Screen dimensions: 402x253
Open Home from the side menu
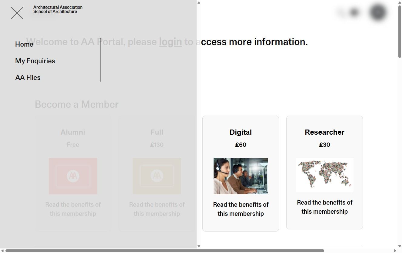click(24, 44)
